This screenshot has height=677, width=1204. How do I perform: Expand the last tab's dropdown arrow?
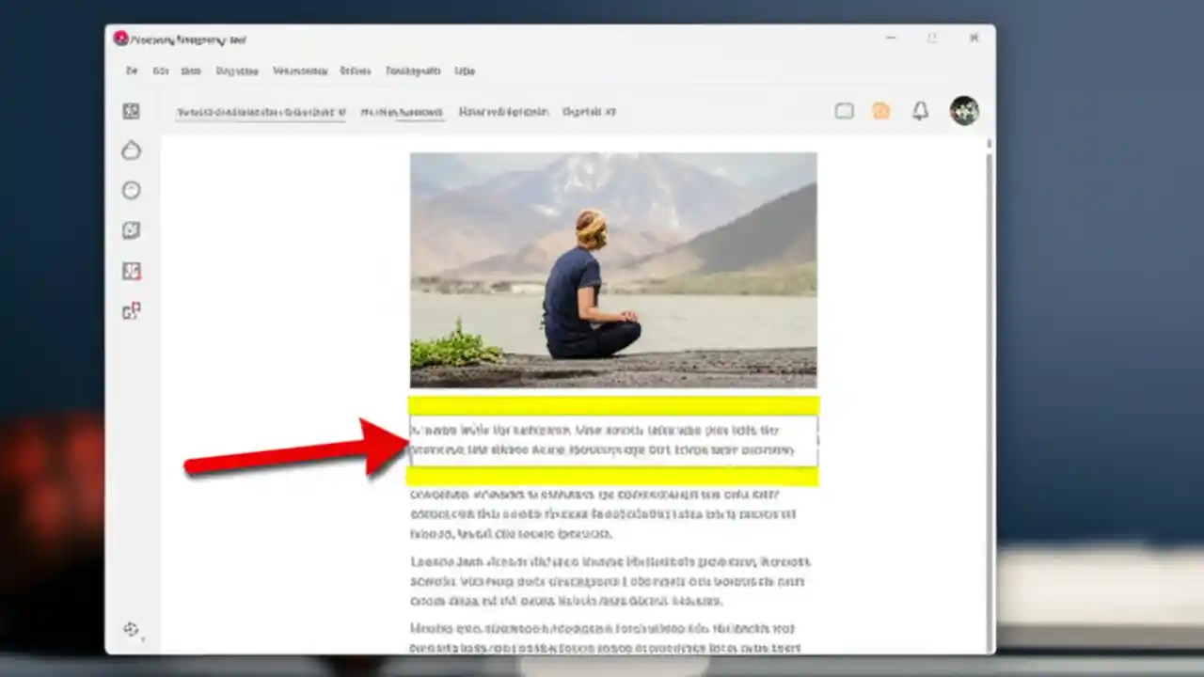(x=613, y=111)
